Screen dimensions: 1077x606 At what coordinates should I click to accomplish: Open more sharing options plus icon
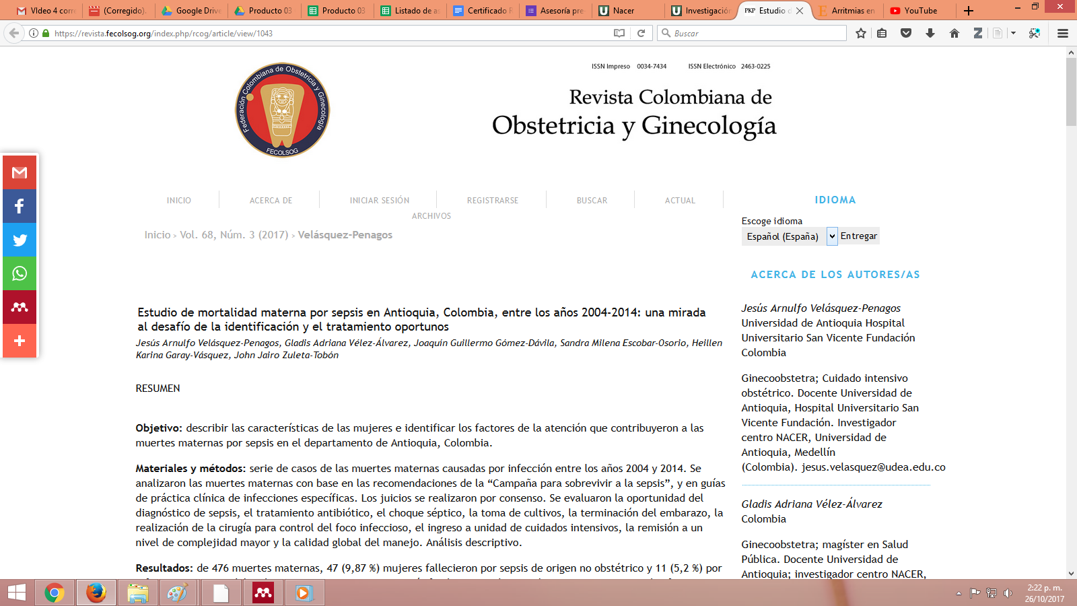[x=20, y=341]
